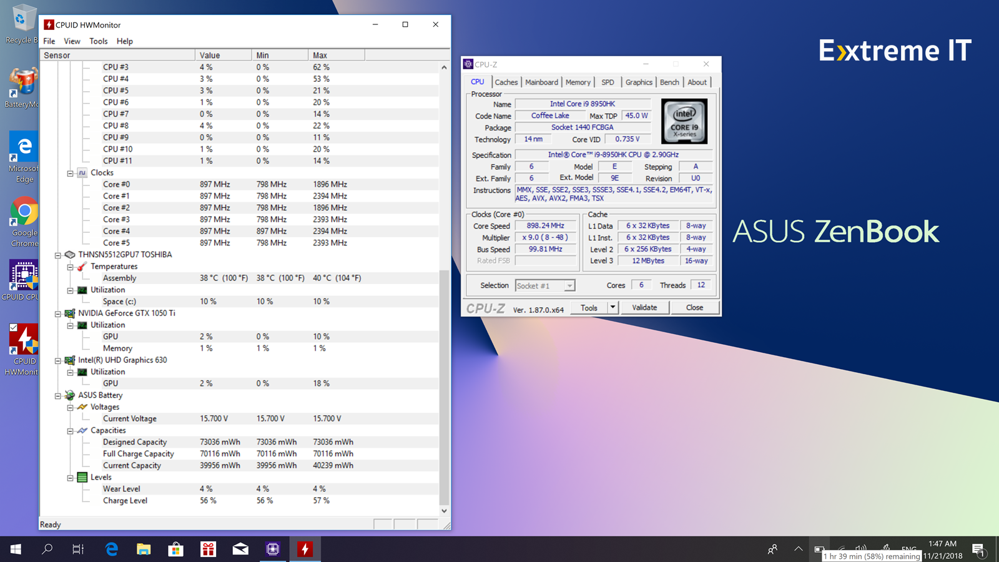Click the Temperatures thermometer icon
The height and width of the screenshot is (562, 999).
[x=82, y=267]
